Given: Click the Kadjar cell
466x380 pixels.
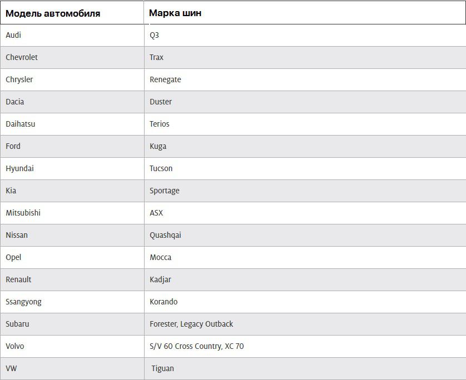Looking at the screenshot, I should click(x=305, y=279).
